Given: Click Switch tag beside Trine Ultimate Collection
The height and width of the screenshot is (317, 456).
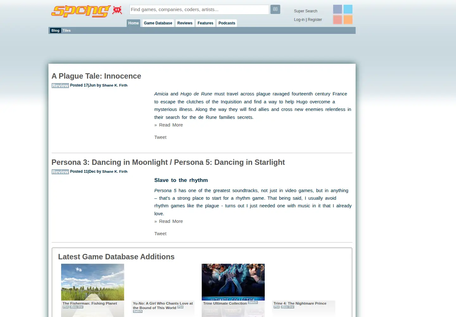Looking at the screenshot, I should pyautogui.click(x=253, y=303).
